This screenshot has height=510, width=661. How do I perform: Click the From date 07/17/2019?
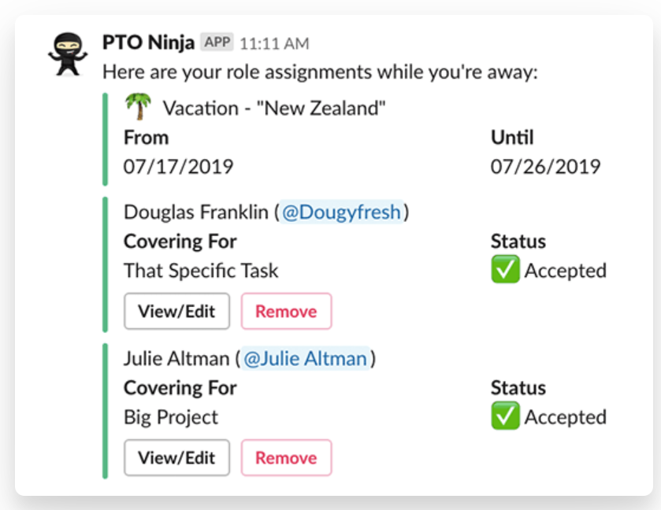(178, 166)
